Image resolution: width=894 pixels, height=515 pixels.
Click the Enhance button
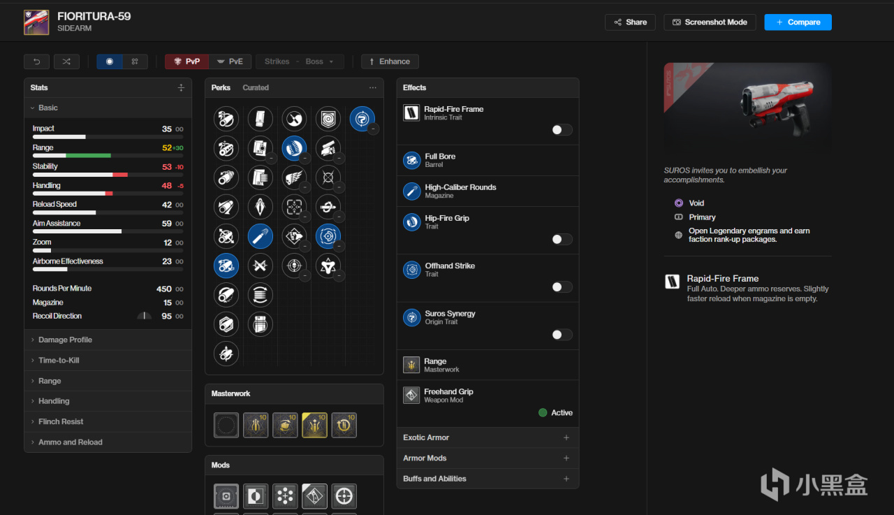pyautogui.click(x=390, y=61)
